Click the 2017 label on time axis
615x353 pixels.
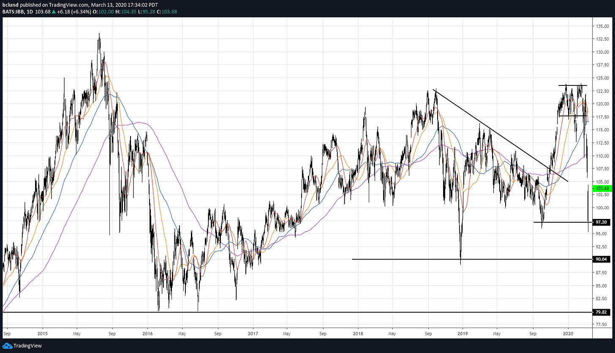(253, 333)
